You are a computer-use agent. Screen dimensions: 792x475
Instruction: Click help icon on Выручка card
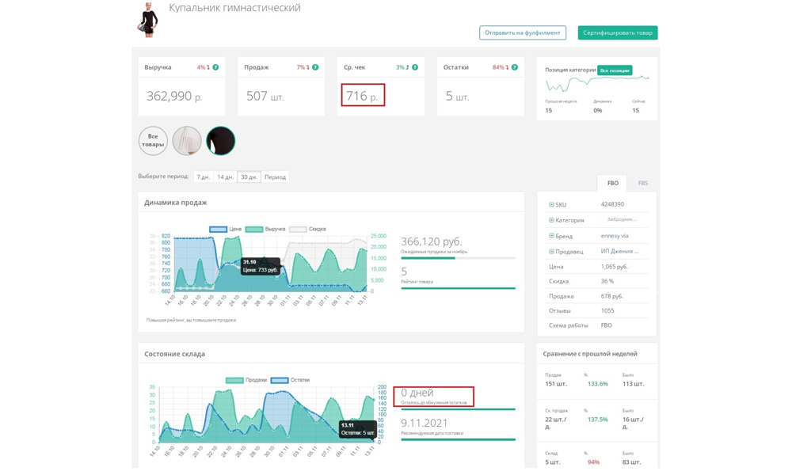coord(215,67)
